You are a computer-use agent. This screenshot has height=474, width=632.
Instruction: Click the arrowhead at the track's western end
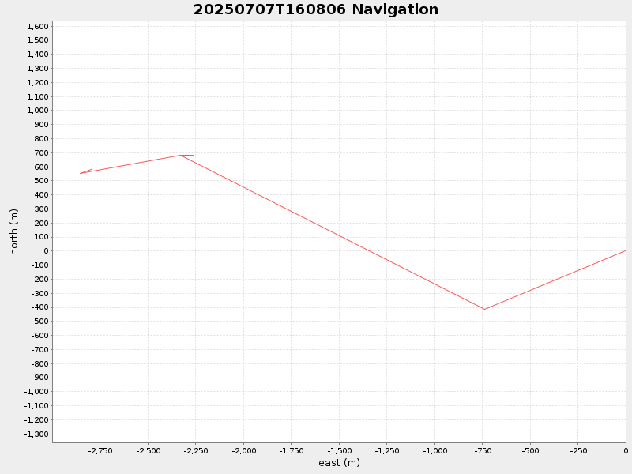pos(85,171)
